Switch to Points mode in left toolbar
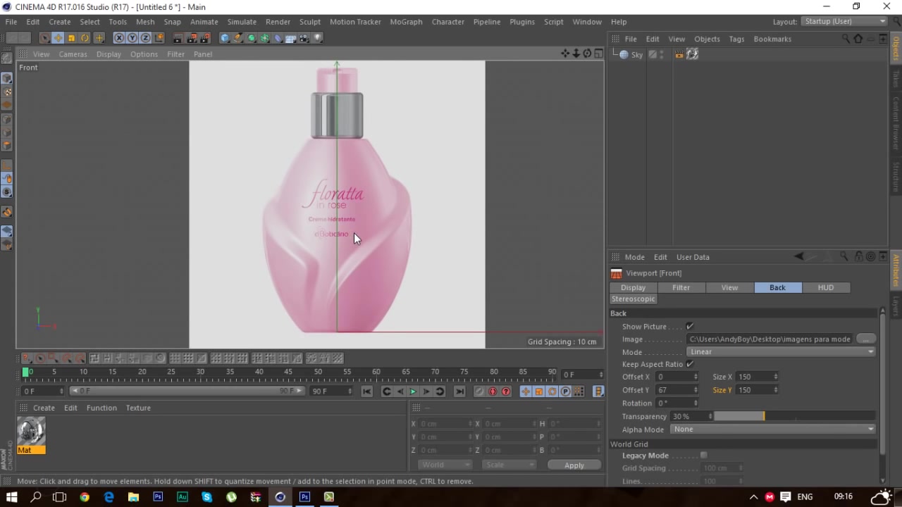The width and height of the screenshot is (902, 507). [x=7, y=120]
